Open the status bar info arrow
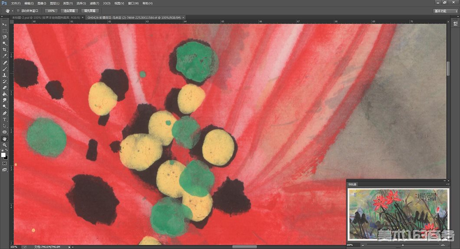Image resolution: width=460 pixels, height=249 pixels. pyautogui.click(x=69, y=247)
